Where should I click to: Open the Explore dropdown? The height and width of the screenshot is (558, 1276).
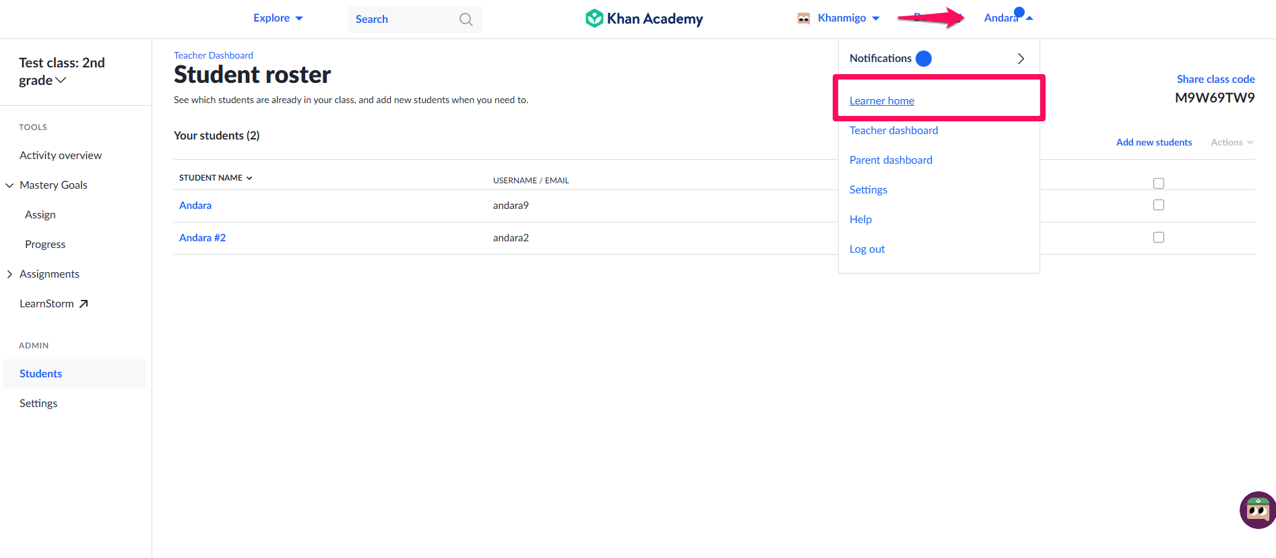click(278, 18)
